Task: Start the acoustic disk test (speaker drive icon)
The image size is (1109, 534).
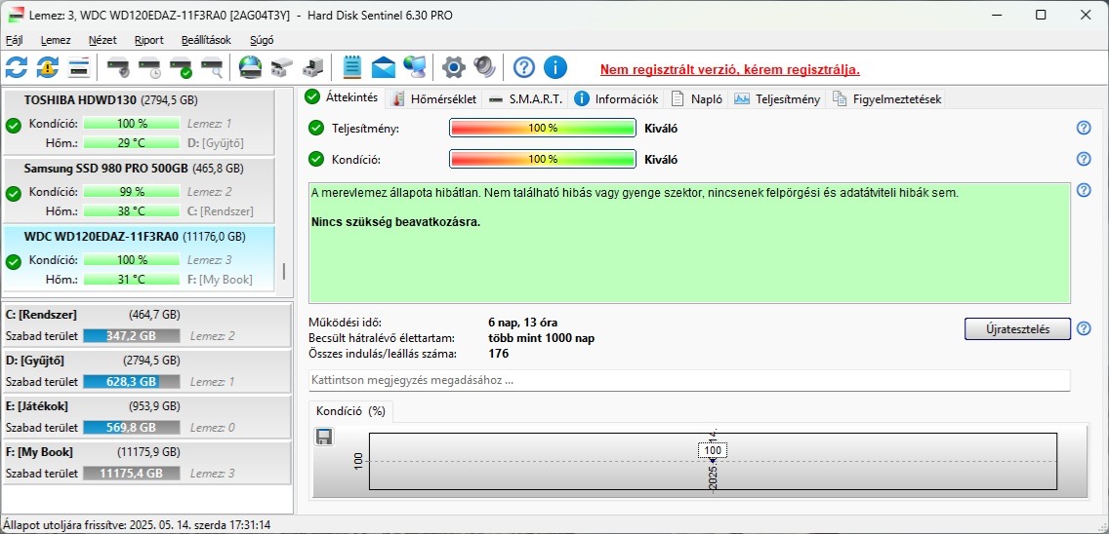Action: (x=118, y=68)
